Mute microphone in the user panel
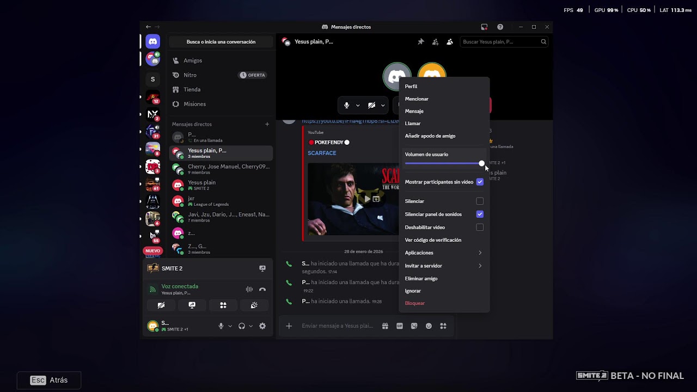The height and width of the screenshot is (392, 697). [x=221, y=326]
